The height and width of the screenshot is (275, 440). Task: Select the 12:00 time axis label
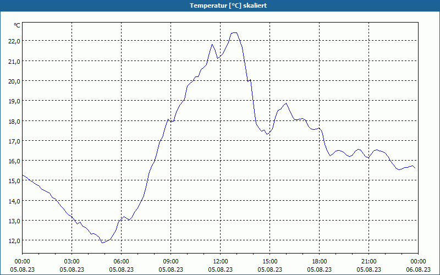[x=221, y=262]
